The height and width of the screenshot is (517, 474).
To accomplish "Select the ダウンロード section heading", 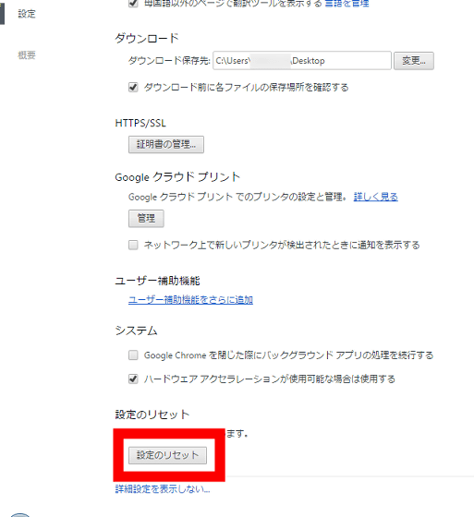I will click(147, 39).
